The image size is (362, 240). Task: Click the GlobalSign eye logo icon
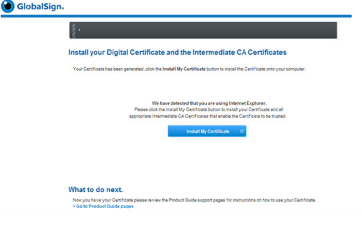coord(7,6)
